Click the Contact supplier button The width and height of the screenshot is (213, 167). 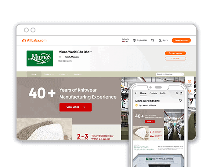coord(176,53)
